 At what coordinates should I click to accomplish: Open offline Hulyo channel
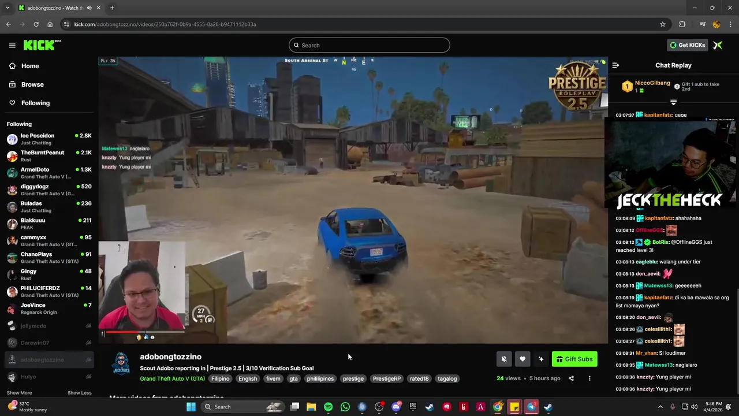coord(49,377)
